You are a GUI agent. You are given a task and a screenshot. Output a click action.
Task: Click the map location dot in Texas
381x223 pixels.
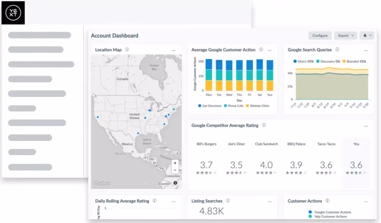(138, 133)
